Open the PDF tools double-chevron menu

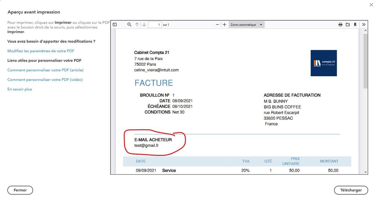[364, 25]
